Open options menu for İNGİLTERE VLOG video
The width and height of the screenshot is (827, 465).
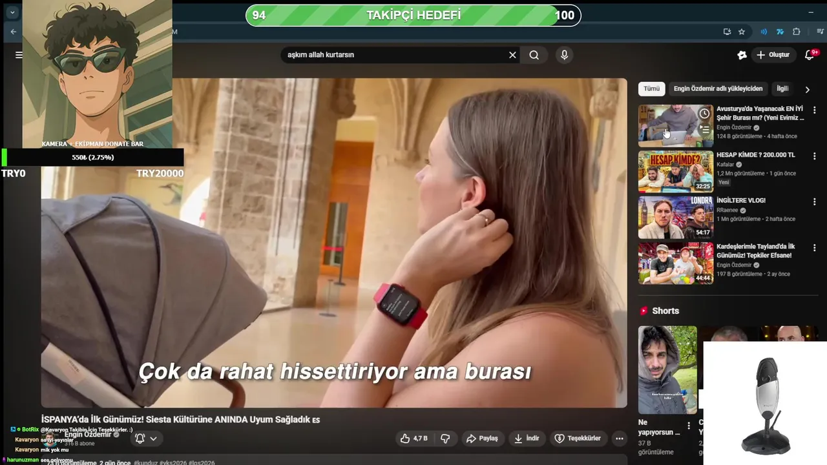click(814, 202)
